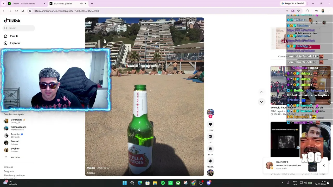The image size is (333, 187).
Task: Save the post with the bookmark icon
Action: tap(210, 149)
